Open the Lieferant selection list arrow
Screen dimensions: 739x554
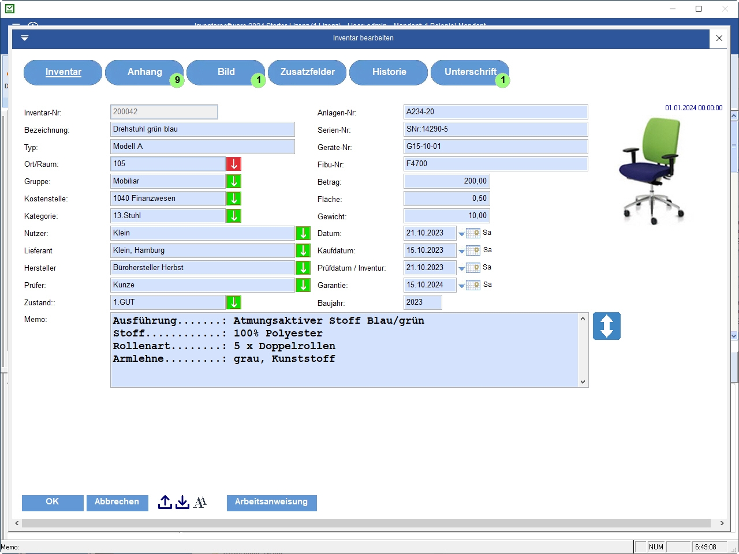pyautogui.click(x=303, y=250)
